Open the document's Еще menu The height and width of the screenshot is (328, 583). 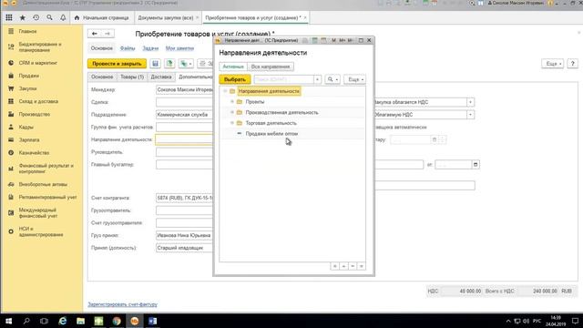[553, 64]
